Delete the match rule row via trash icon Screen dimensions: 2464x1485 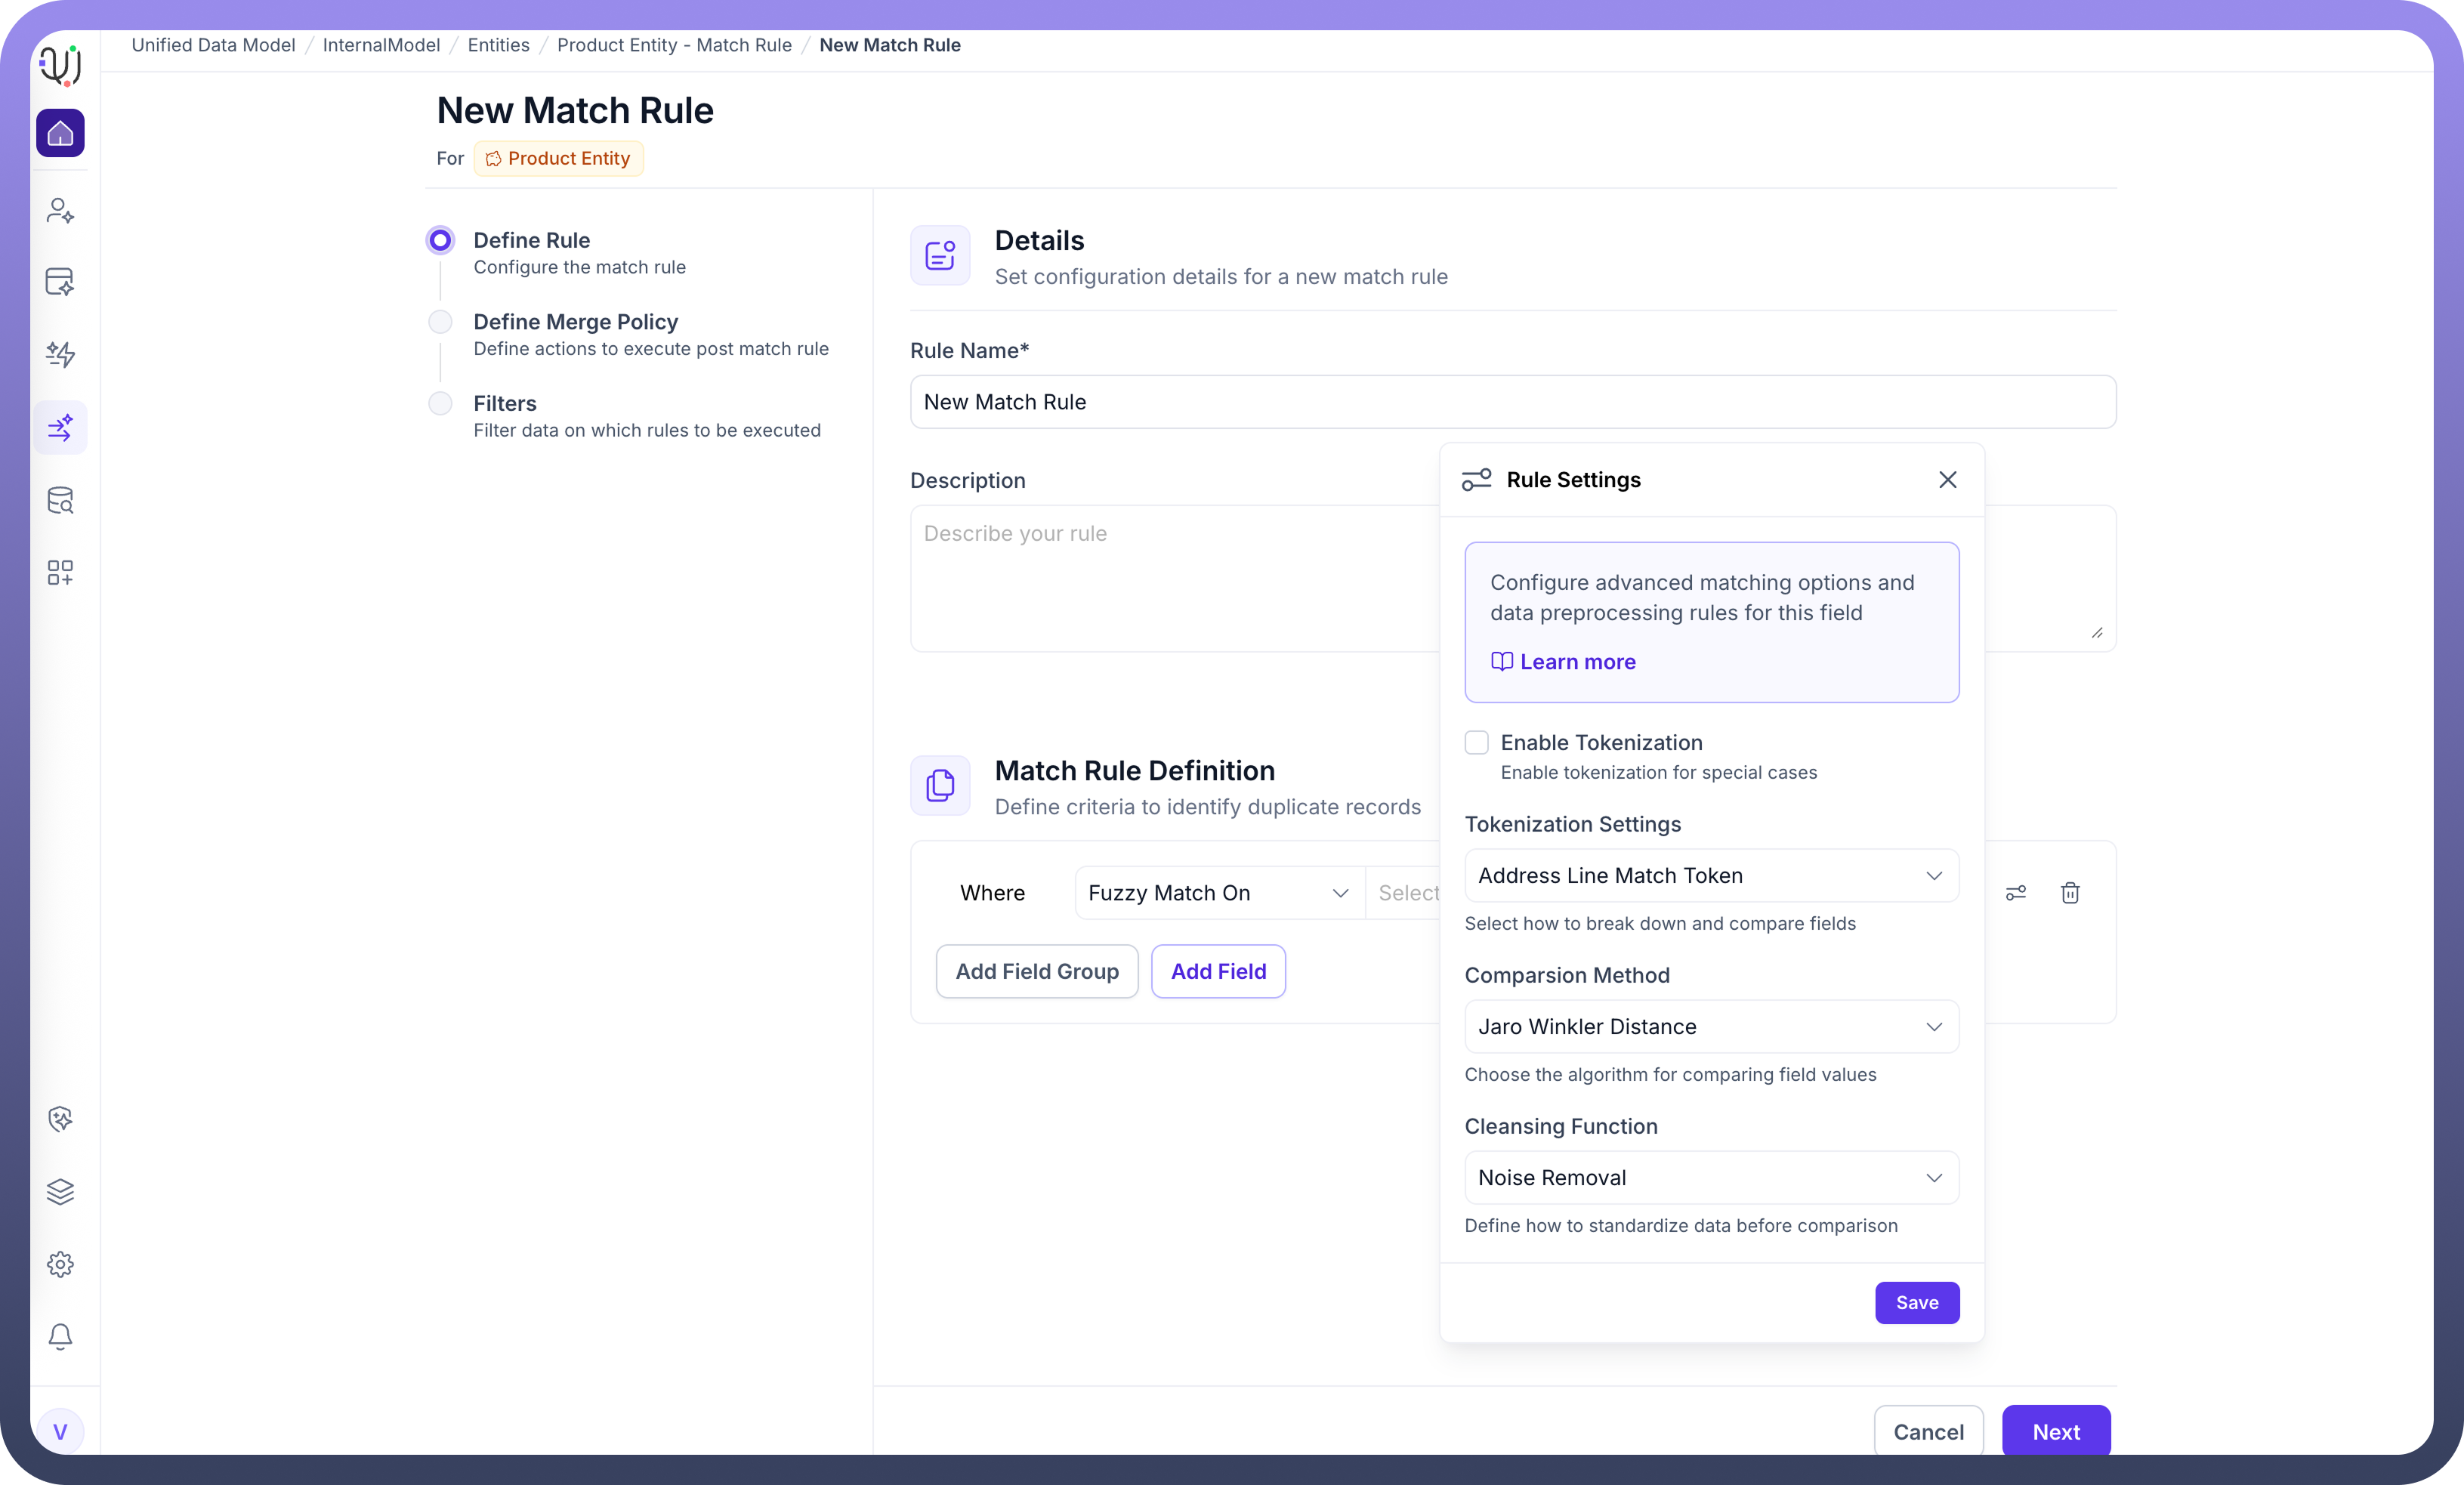pyautogui.click(x=2070, y=893)
